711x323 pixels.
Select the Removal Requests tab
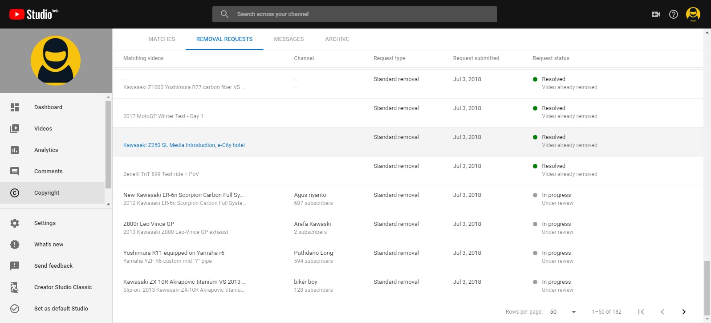pyautogui.click(x=224, y=39)
